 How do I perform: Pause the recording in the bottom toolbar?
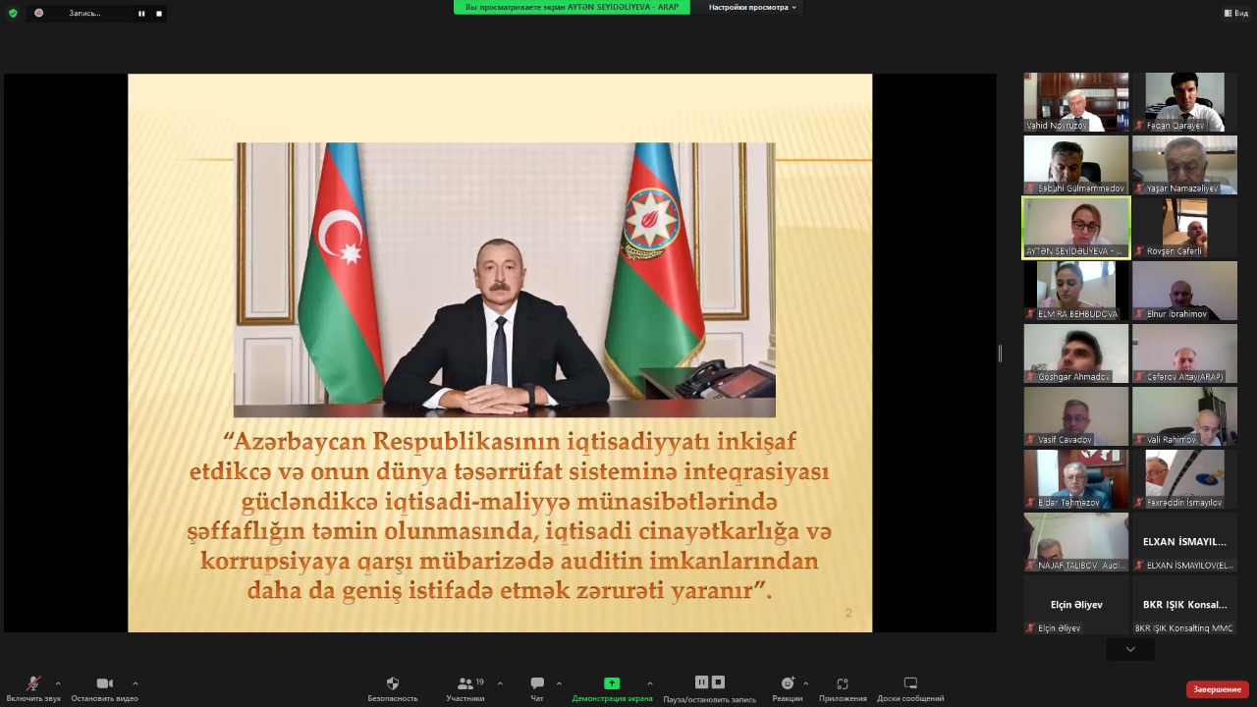tap(701, 682)
